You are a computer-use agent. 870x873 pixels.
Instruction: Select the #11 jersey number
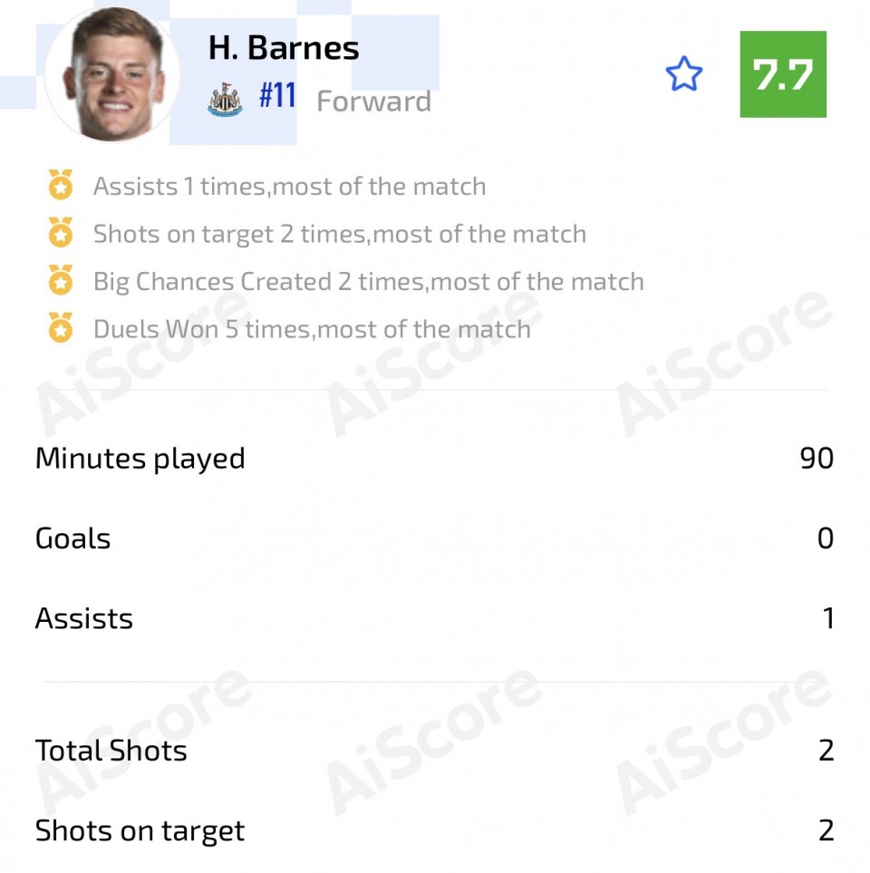click(x=277, y=96)
